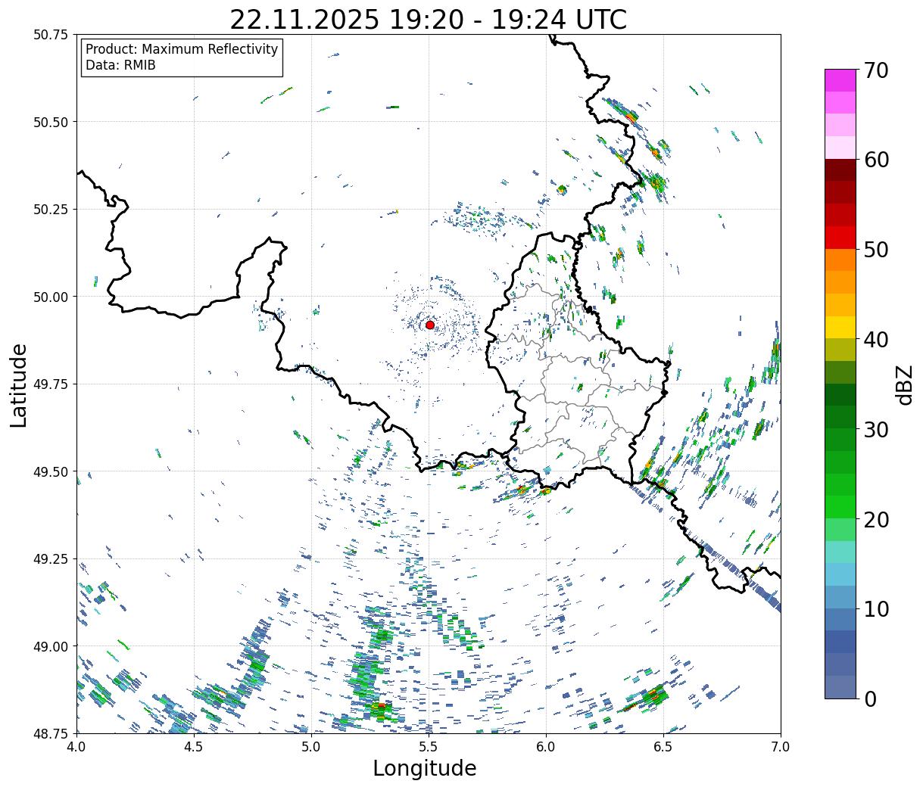Click the yellow colorbar segment above 40
This screenshot has width=923, height=787.
pos(840,327)
